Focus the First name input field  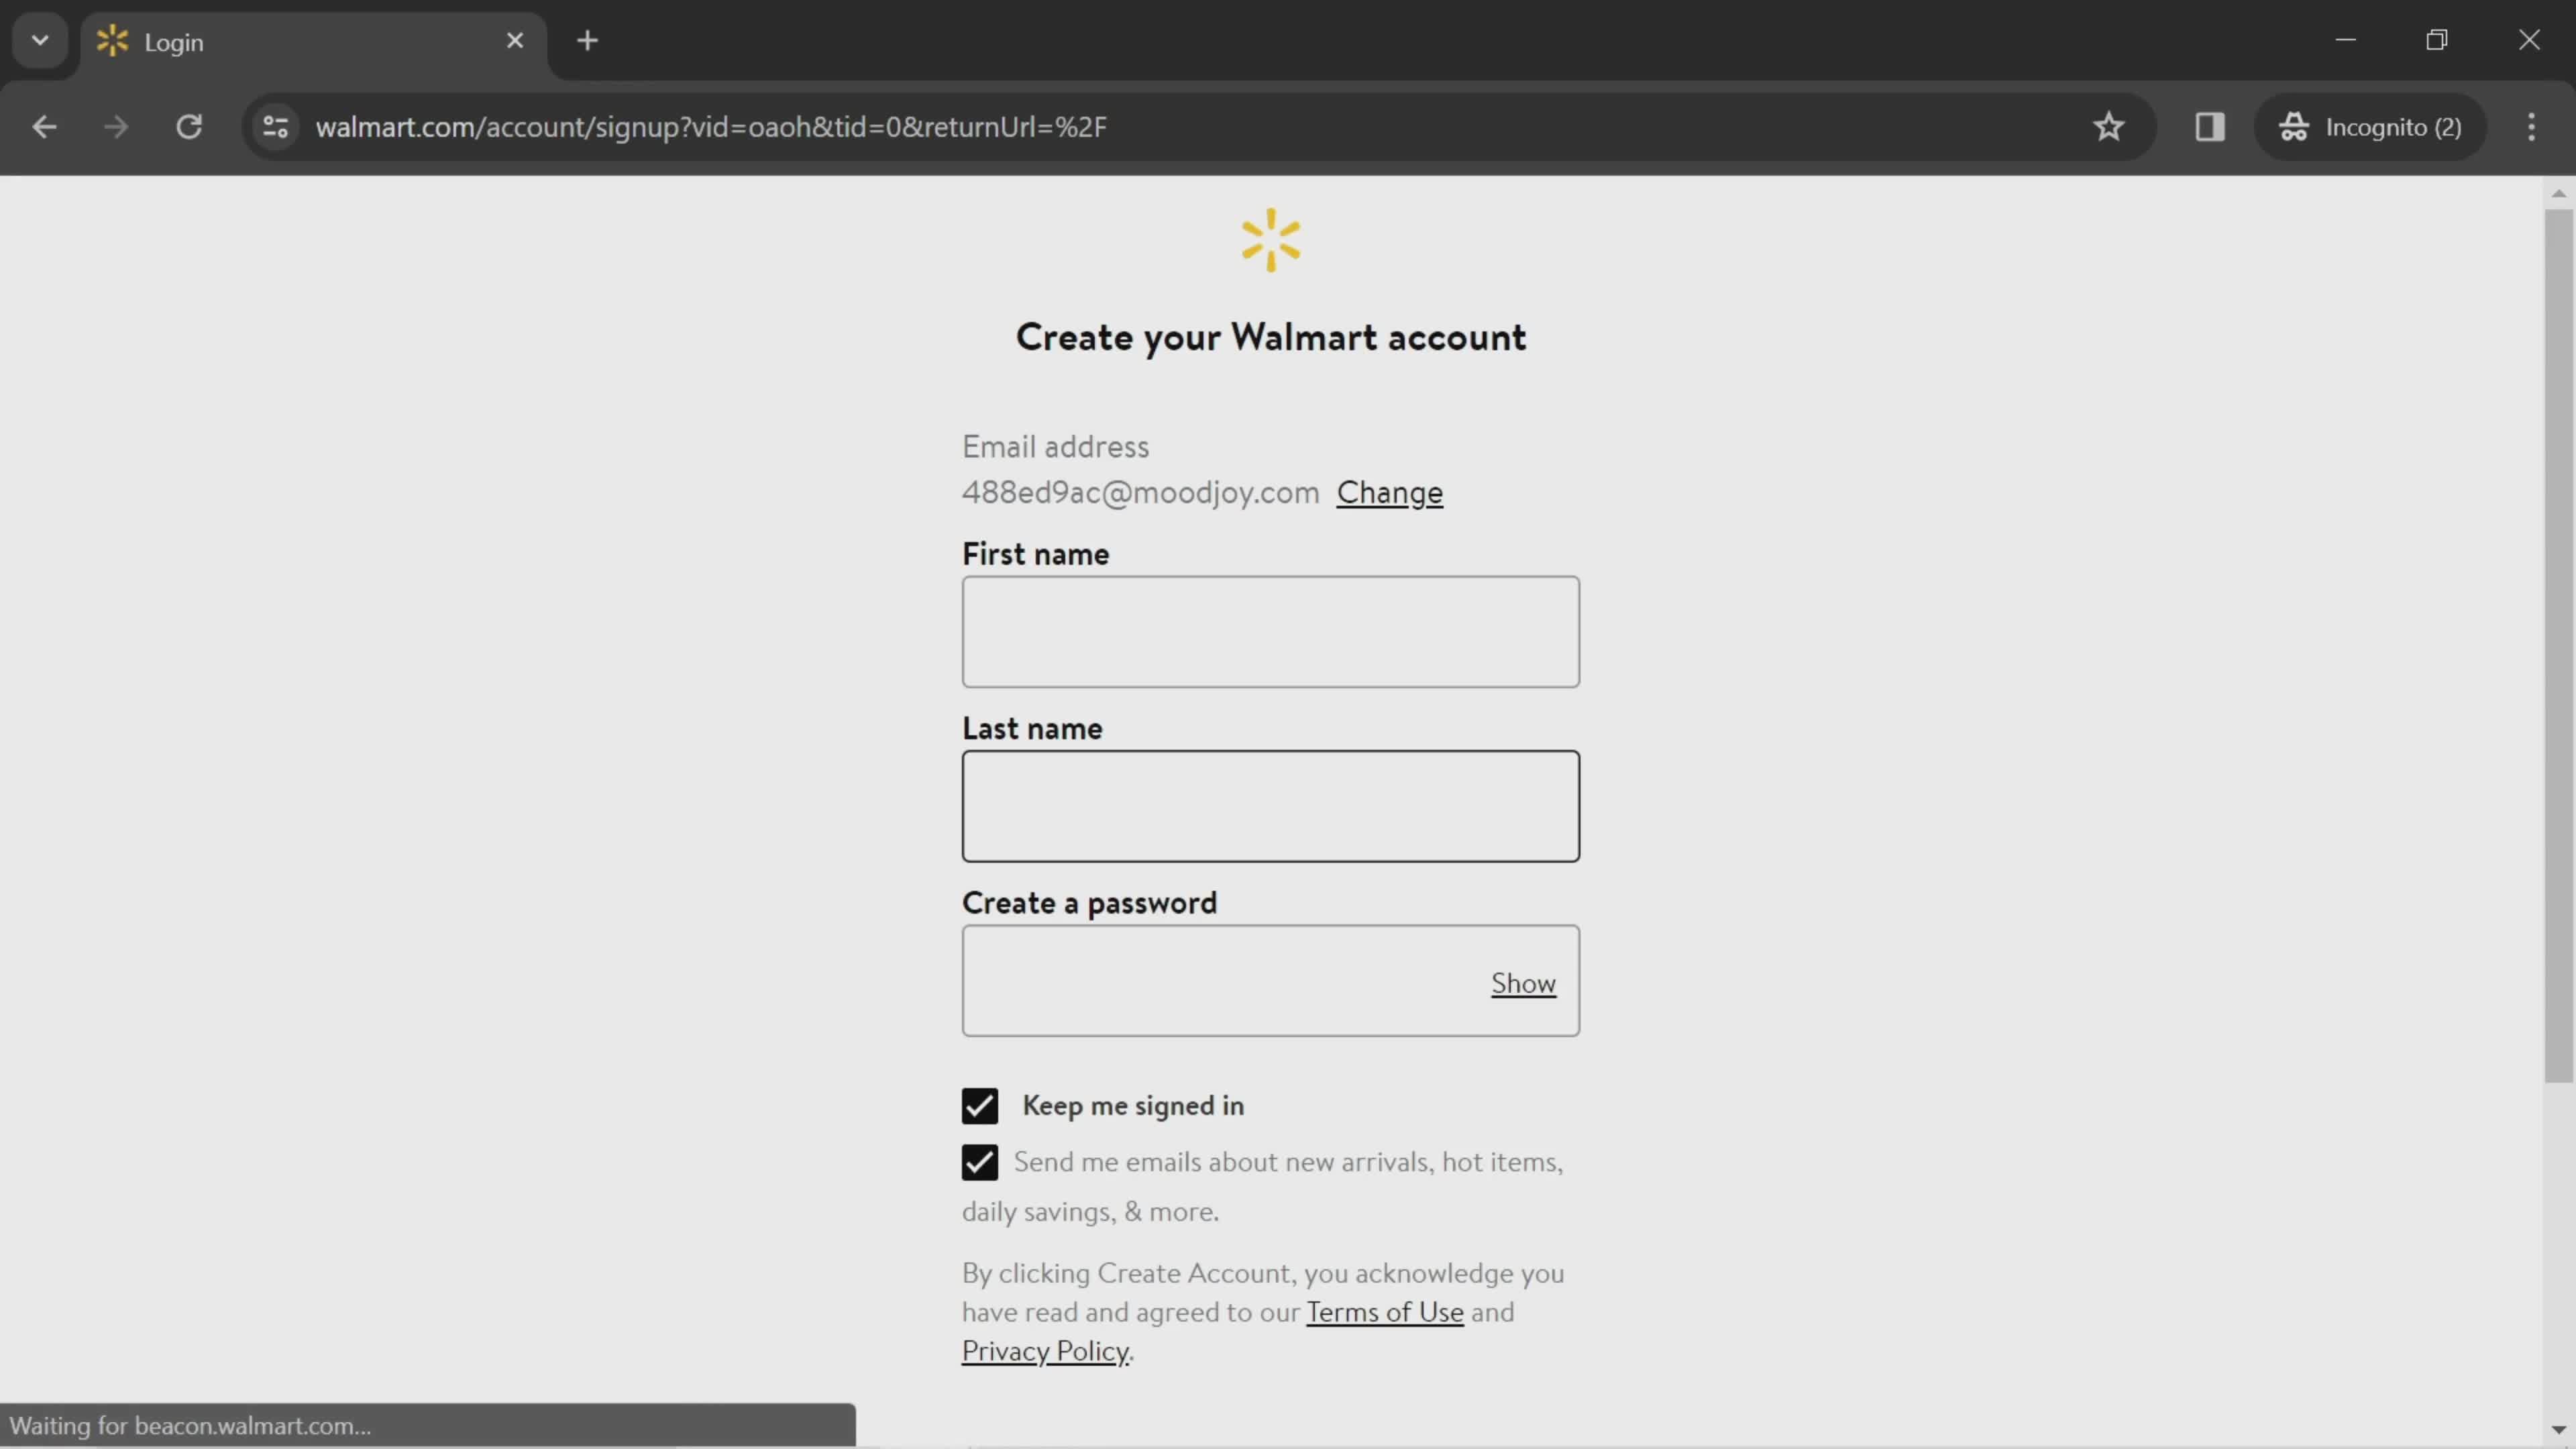click(x=1270, y=632)
